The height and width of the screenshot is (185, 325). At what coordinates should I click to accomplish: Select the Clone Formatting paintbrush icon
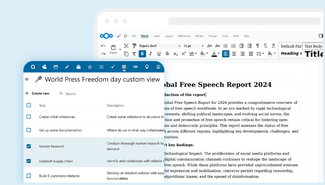134,46
